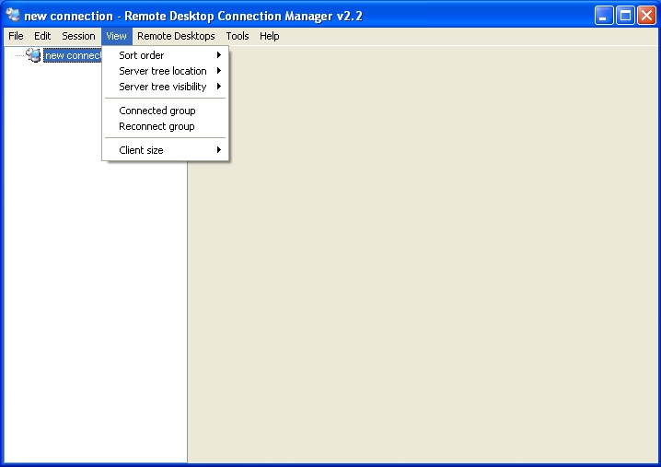The image size is (661, 467).
Task: Expand the Client size submenu
Action: tap(166, 150)
